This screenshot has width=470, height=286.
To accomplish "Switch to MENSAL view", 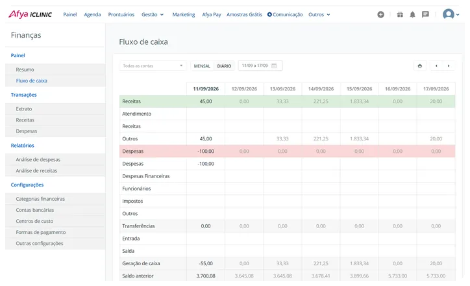I will [x=202, y=66].
